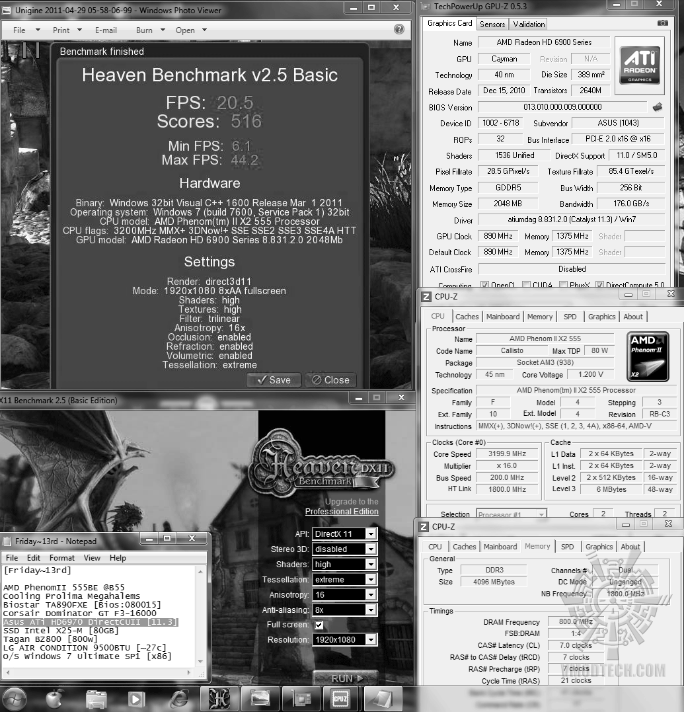Image resolution: width=684 pixels, height=712 pixels.
Task: Open the Windows Start orb
Action: (15, 699)
